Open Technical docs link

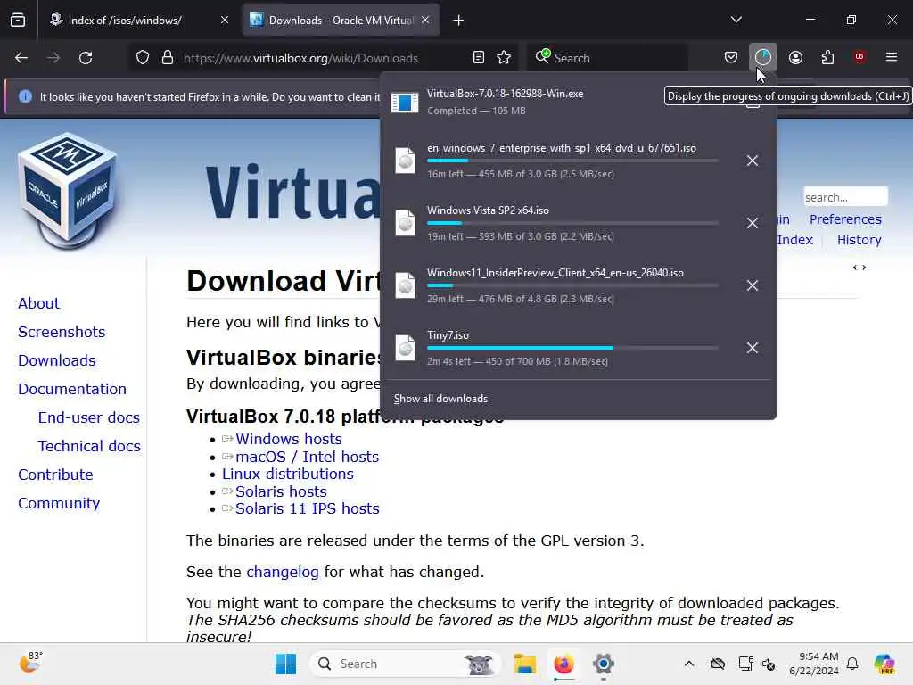[x=89, y=446]
